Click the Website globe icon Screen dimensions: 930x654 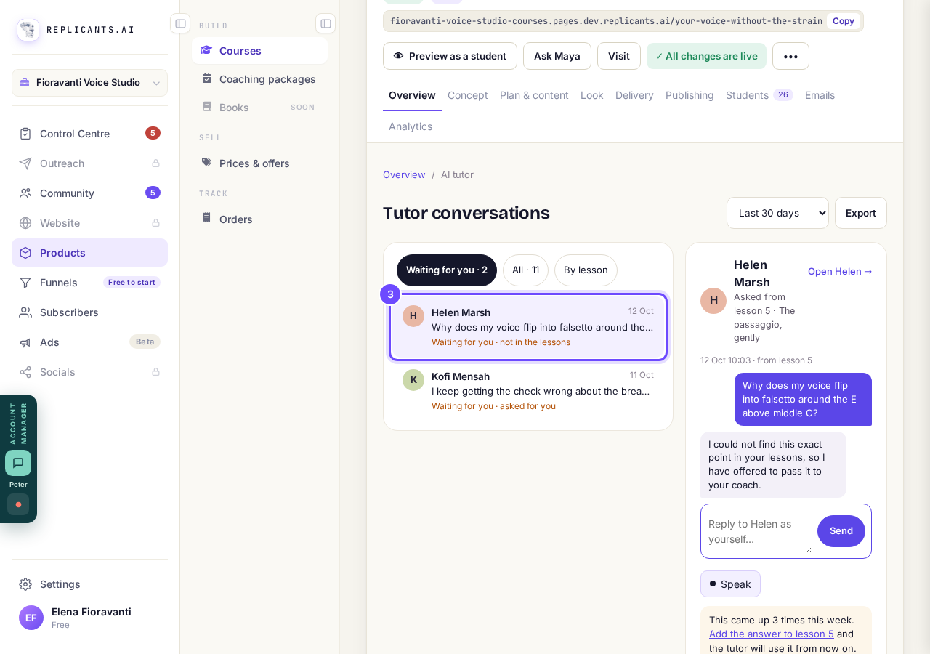[25, 222]
